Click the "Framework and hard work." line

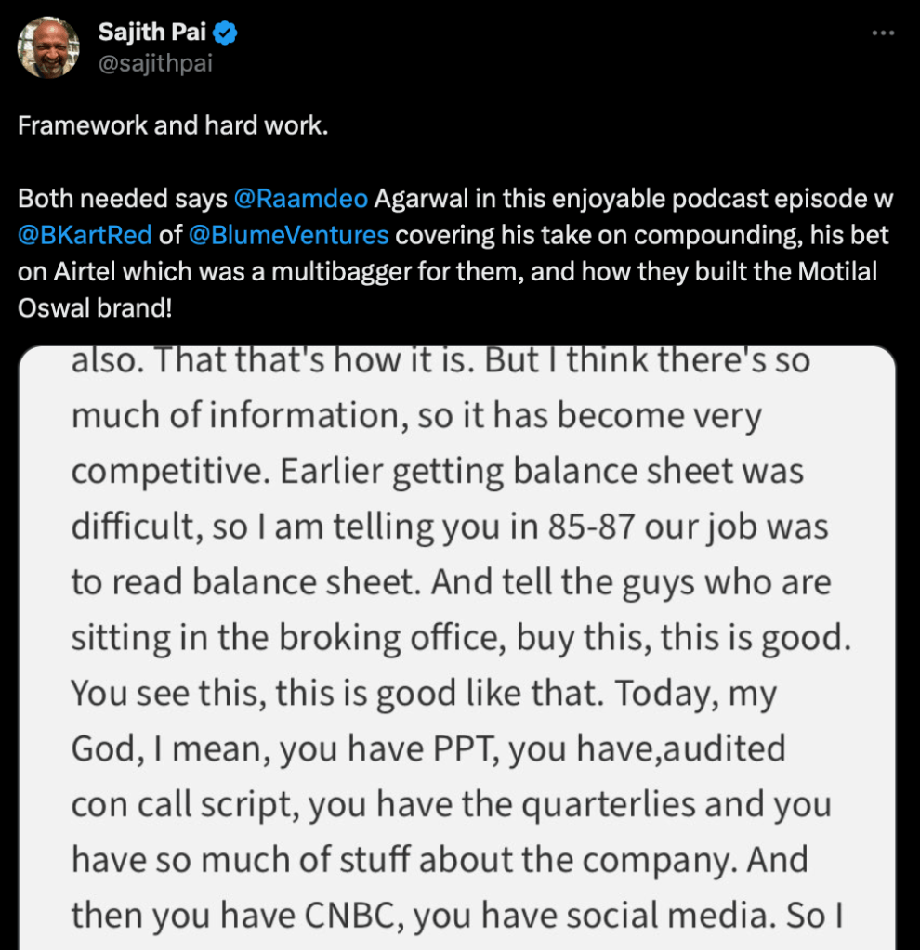pos(173,126)
